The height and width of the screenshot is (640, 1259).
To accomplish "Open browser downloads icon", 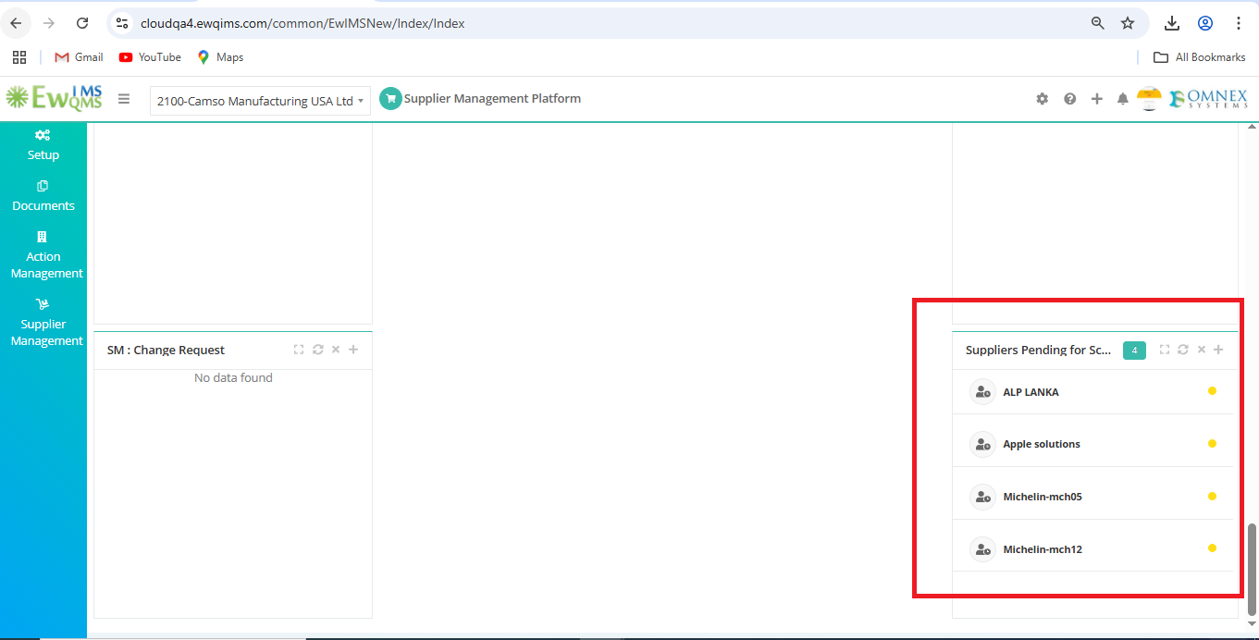I will (x=1172, y=23).
